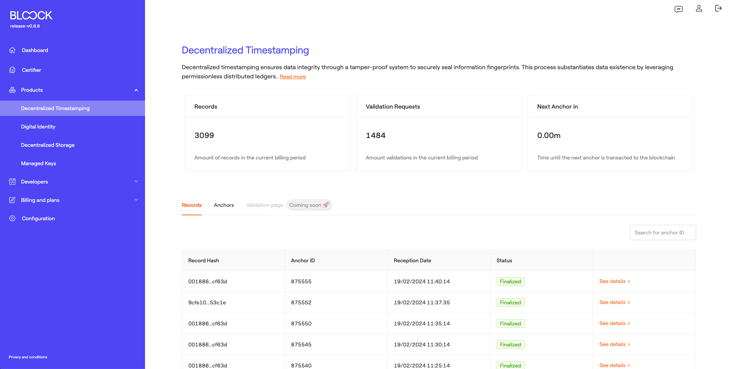Go to Digital Identity

pyautogui.click(x=38, y=127)
